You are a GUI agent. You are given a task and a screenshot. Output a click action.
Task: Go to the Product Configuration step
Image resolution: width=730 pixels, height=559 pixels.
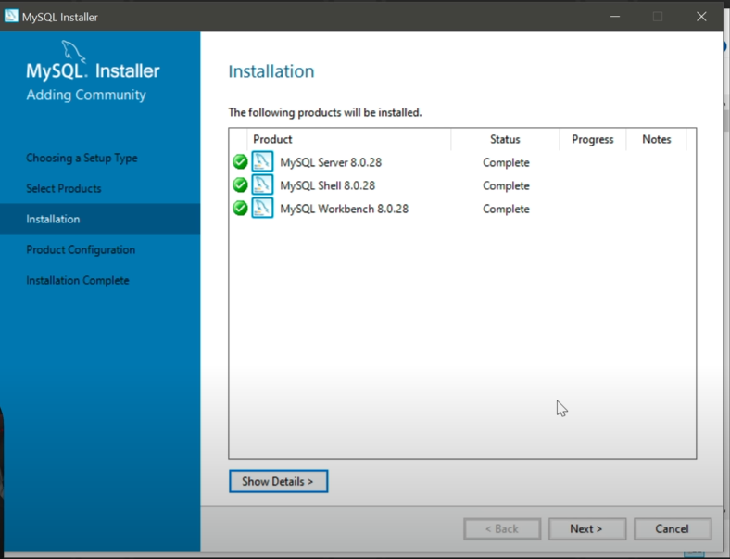[81, 249]
